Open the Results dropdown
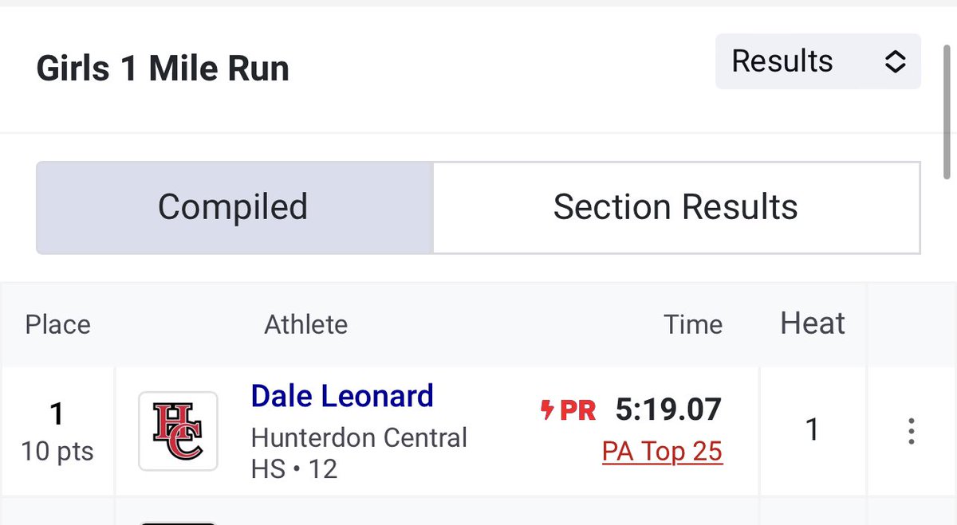The image size is (957, 525). pyautogui.click(x=817, y=61)
